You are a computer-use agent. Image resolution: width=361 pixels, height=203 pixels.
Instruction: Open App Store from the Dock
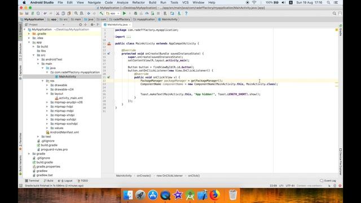(153, 196)
